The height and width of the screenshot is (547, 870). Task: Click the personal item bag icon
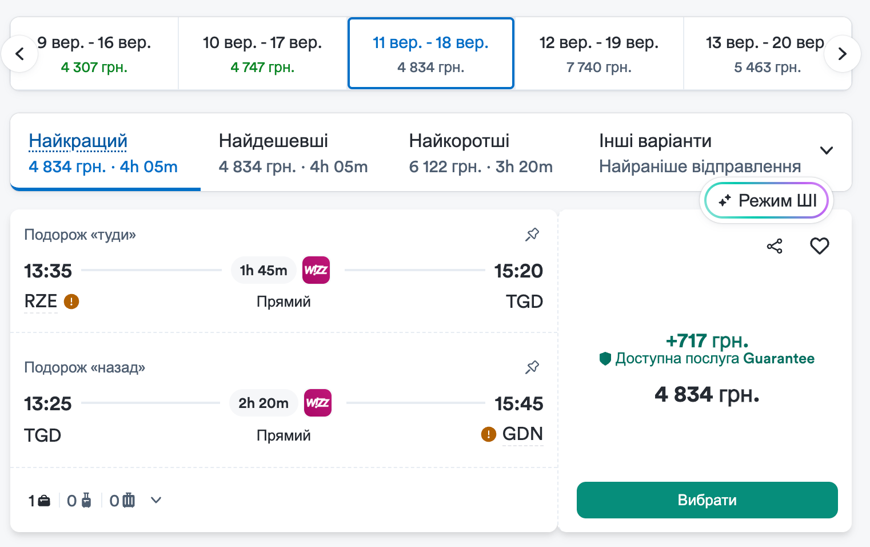pos(44,501)
